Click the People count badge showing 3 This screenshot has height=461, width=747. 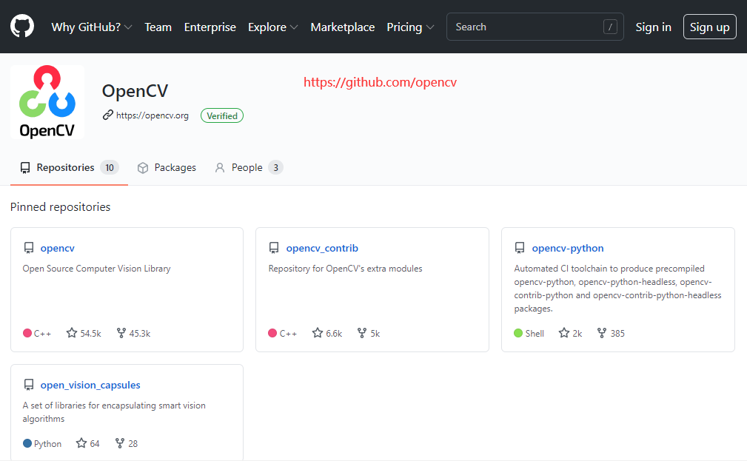coord(276,168)
